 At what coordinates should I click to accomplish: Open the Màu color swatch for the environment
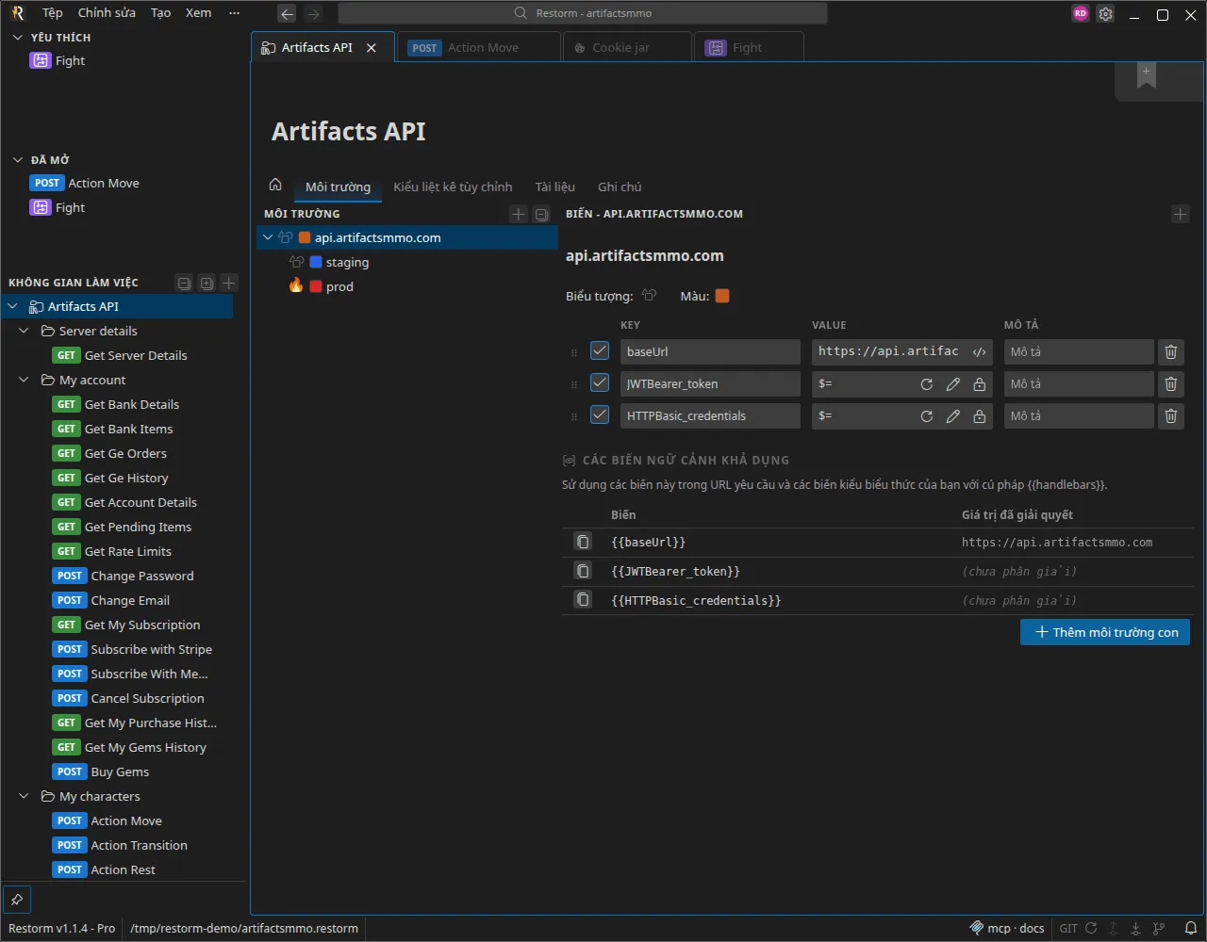point(722,296)
